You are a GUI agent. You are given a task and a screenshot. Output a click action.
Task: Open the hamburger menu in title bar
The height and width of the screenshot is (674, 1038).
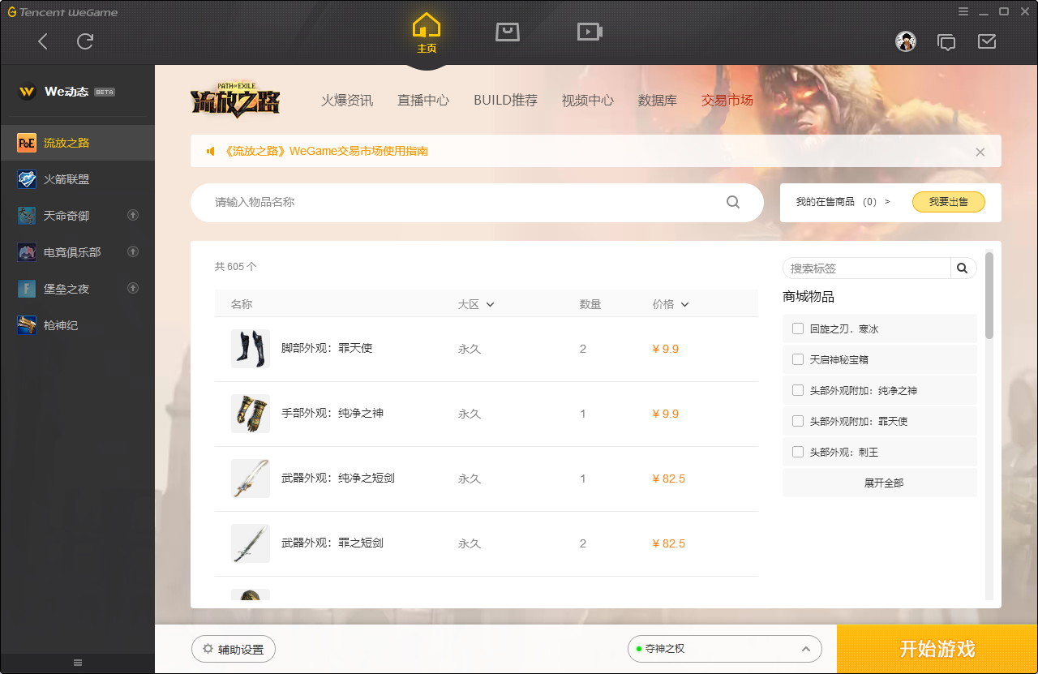(x=963, y=11)
